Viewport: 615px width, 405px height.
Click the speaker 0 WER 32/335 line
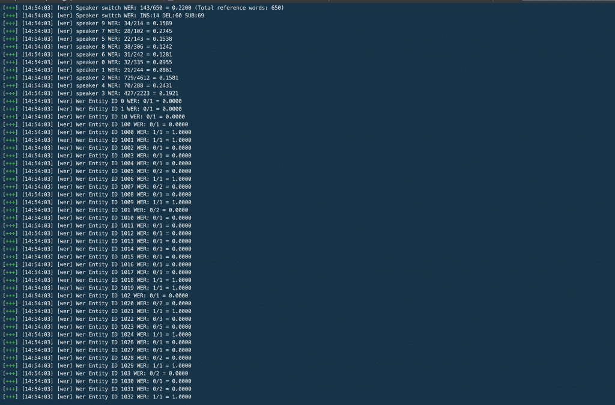point(88,62)
